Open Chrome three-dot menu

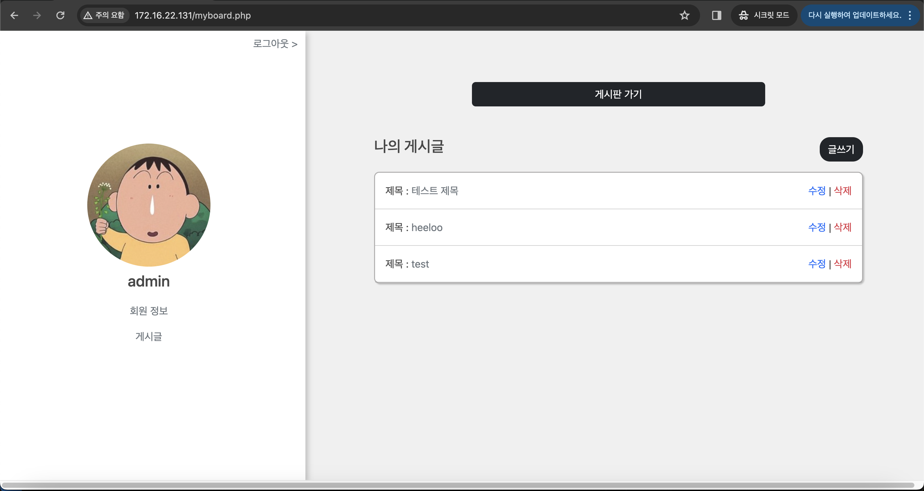pos(910,15)
